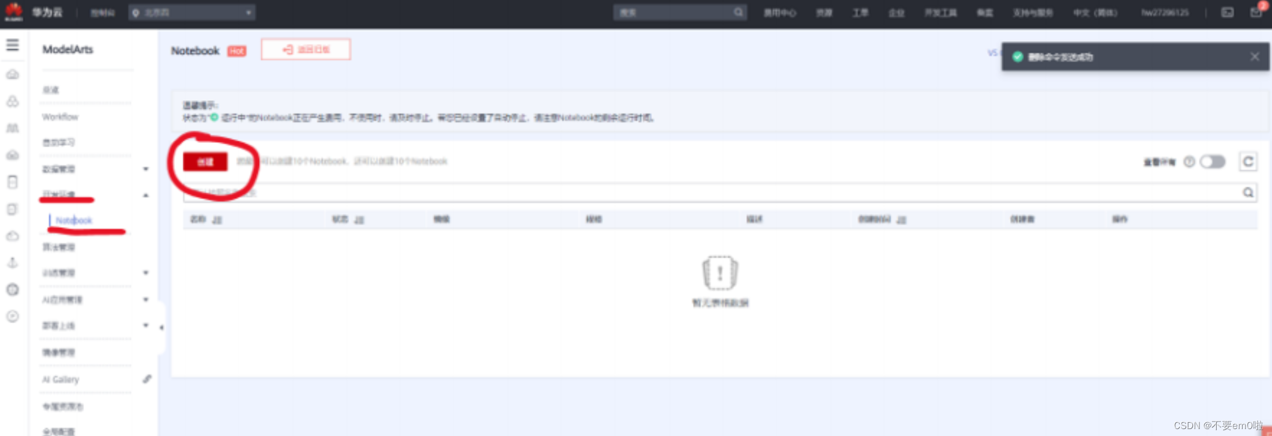The width and height of the screenshot is (1272, 436).
Task: Sort by the 状态 column sort icon
Action: pyautogui.click(x=359, y=220)
